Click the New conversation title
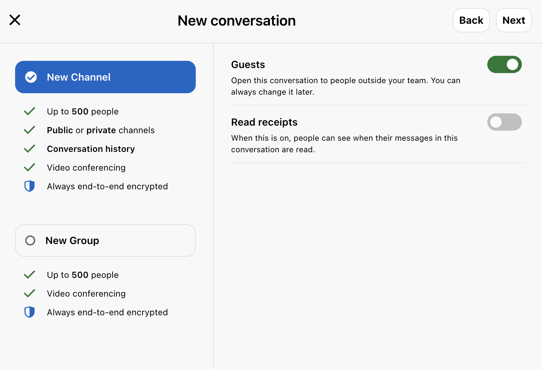Screen dimensions: 542x370 point(237,21)
